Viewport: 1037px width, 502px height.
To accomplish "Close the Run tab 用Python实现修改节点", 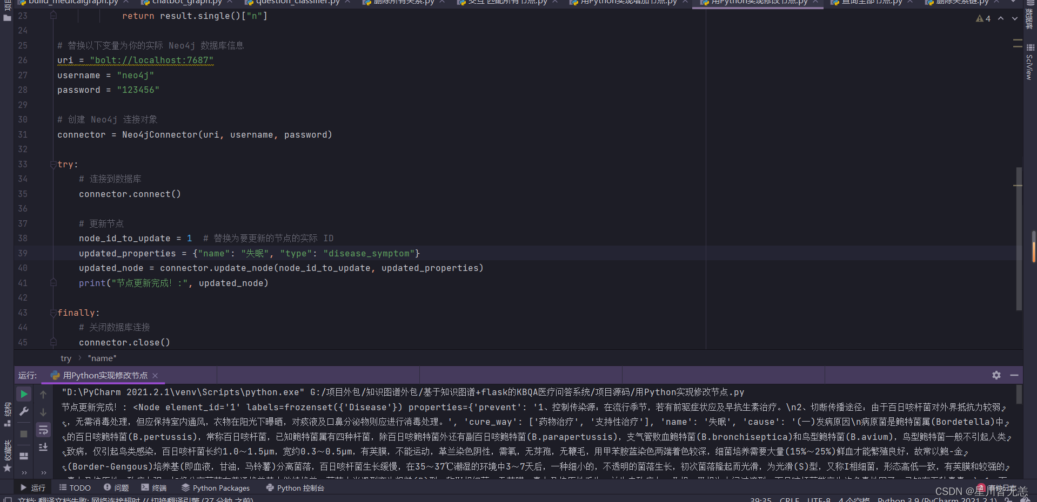I will [155, 376].
